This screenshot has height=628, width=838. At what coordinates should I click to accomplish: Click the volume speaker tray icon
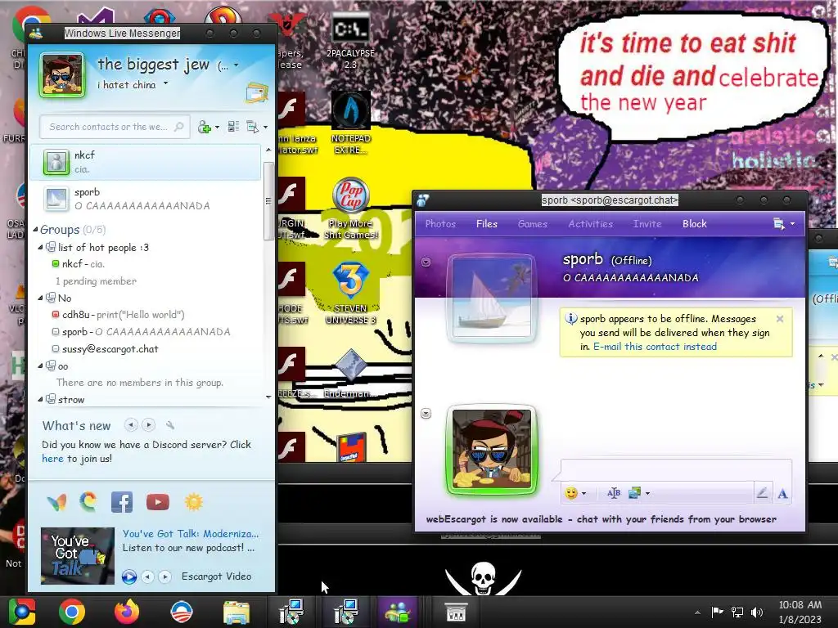click(x=757, y=612)
